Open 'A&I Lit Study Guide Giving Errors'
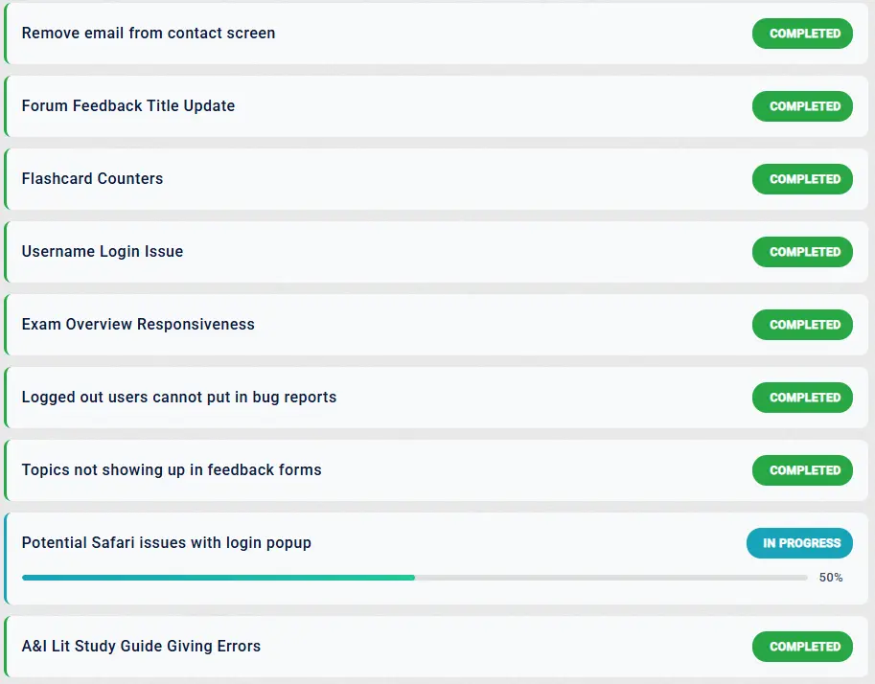The height and width of the screenshot is (684, 875). point(141,646)
